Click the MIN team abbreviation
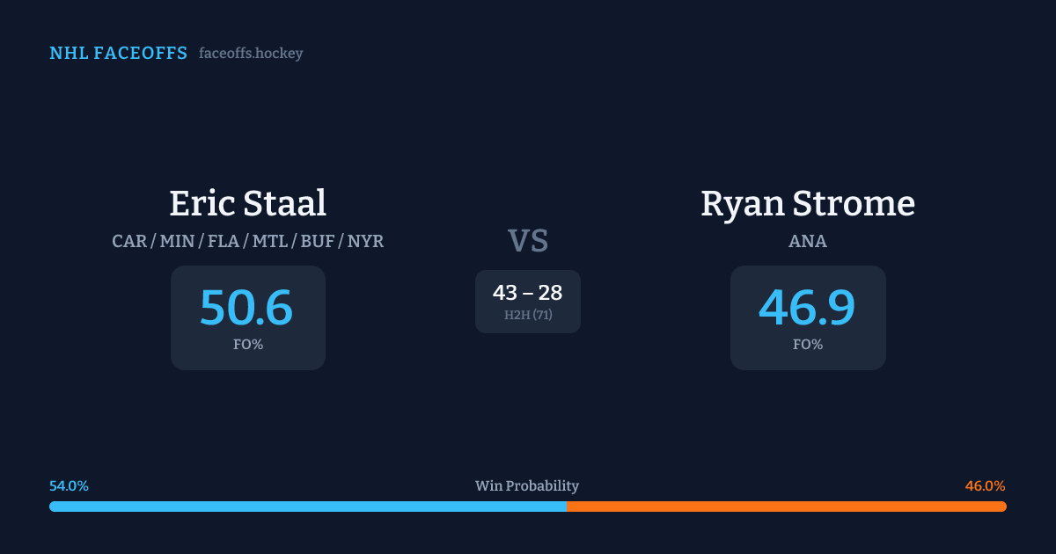This screenshot has height=554, width=1056. (177, 241)
